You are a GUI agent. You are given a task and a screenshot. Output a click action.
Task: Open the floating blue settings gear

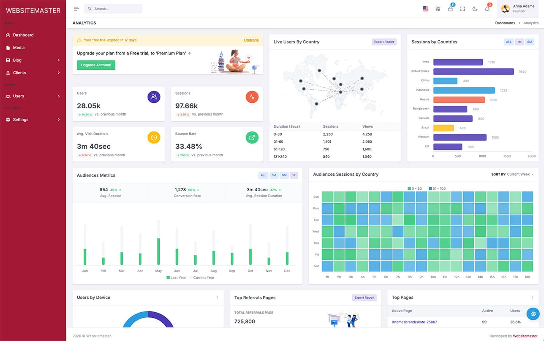[x=533, y=314]
